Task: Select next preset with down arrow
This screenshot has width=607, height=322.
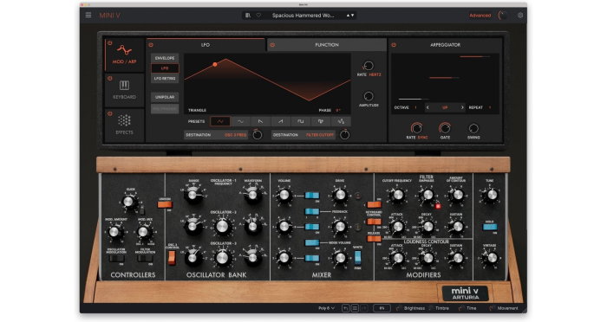Action: click(x=352, y=16)
